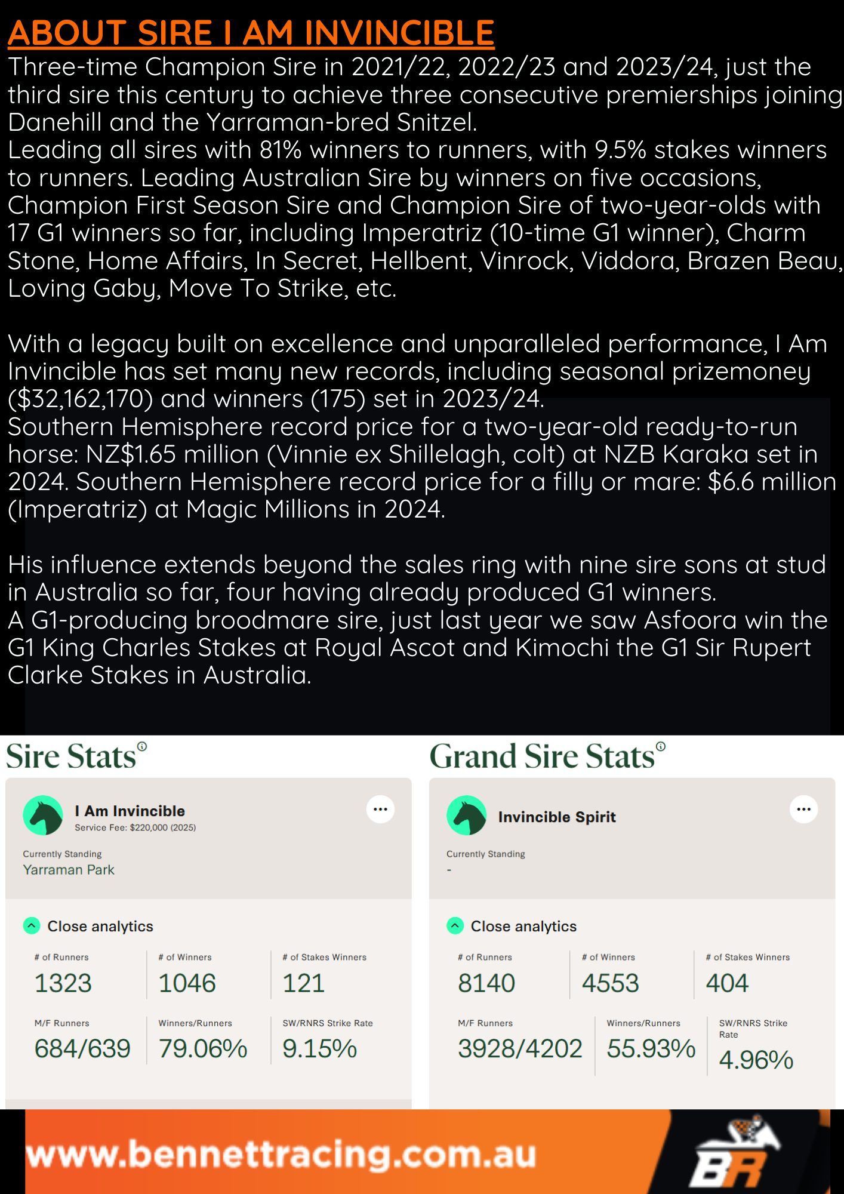
Task: Click the 79.06% Winners/Runners value
Action: point(203,1049)
